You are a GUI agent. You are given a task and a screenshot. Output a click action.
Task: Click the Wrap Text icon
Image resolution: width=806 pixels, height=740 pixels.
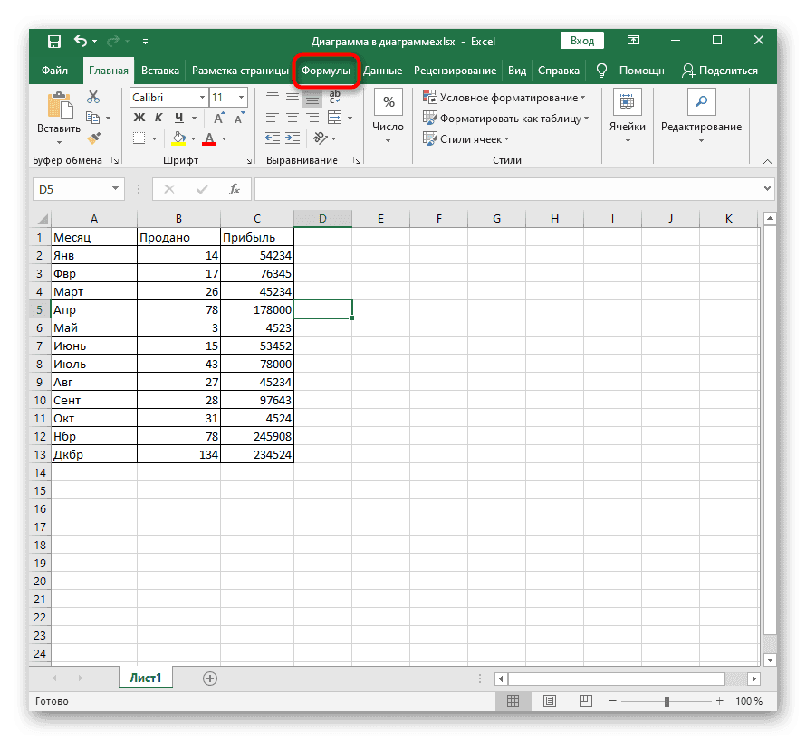(334, 98)
